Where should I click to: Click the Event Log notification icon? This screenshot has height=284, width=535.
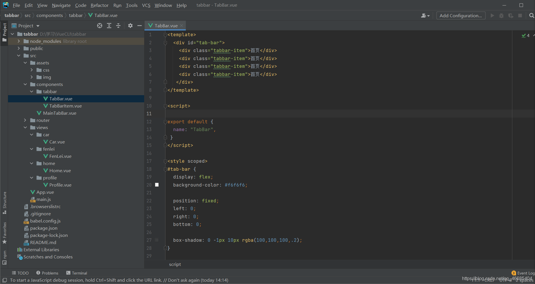(514, 273)
